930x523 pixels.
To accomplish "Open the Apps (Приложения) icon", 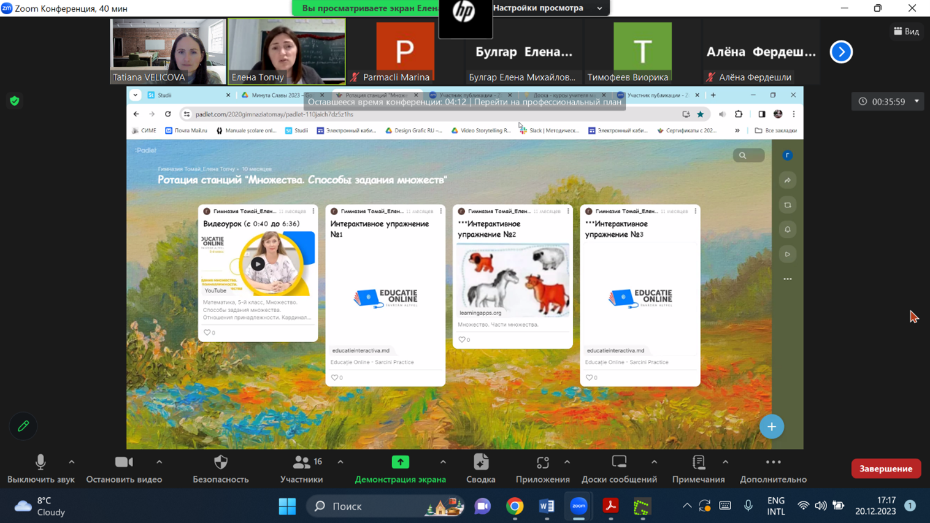I will coord(542,462).
